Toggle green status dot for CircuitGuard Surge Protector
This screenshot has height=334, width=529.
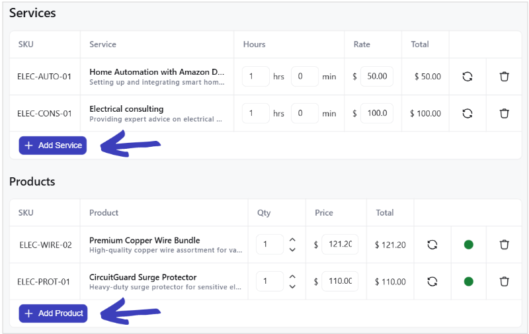468,281
